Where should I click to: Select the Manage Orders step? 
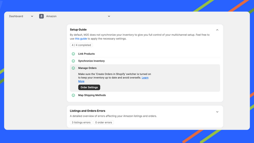click(87, 68)
